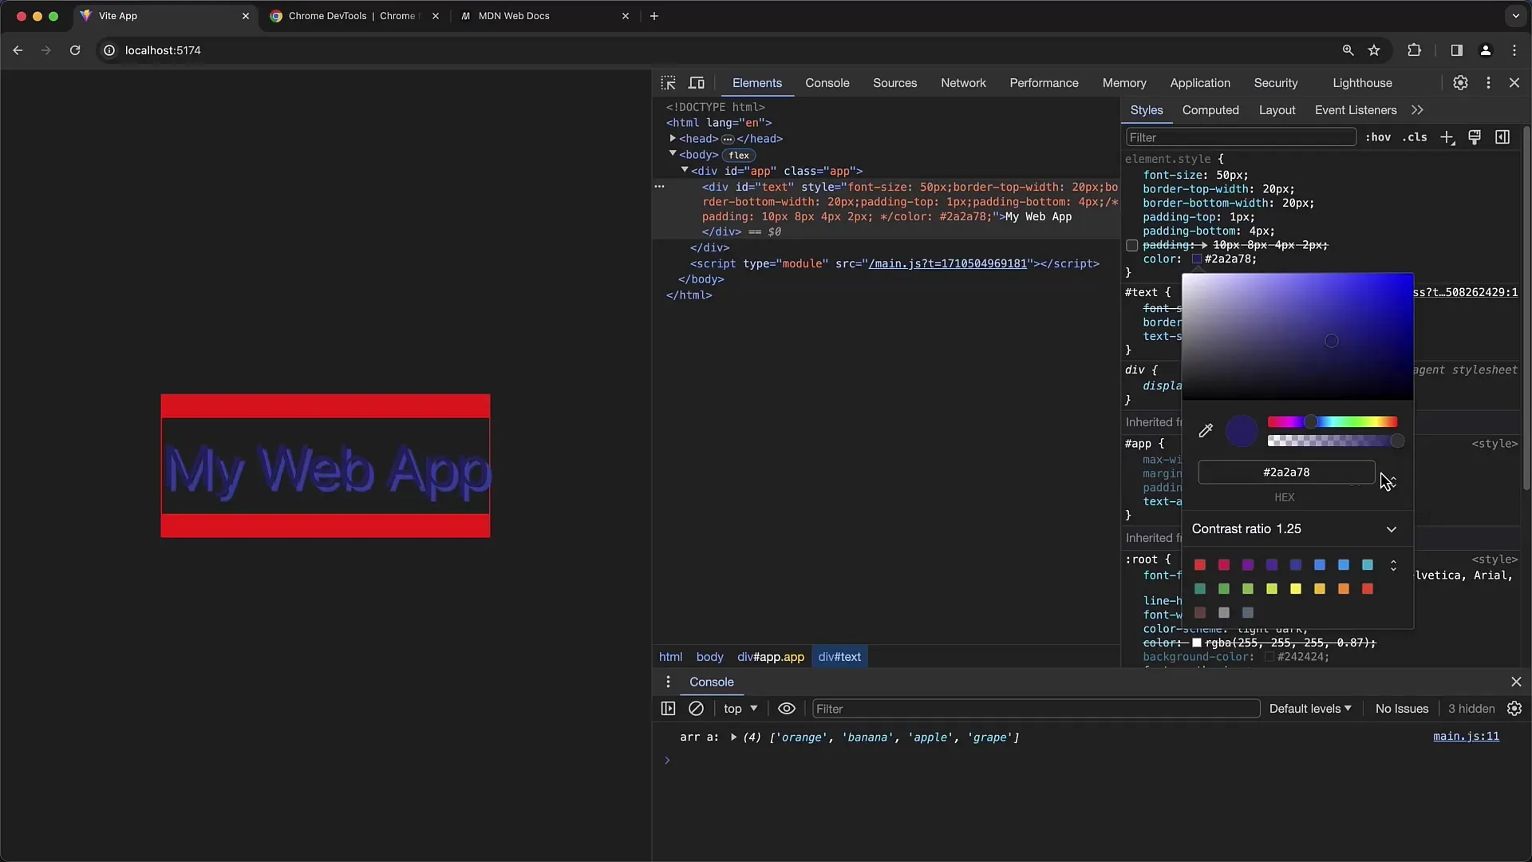Viewport: 1532px width, 862px height.
Task: Collapse the div#app element node
Action: click(685, 170)
